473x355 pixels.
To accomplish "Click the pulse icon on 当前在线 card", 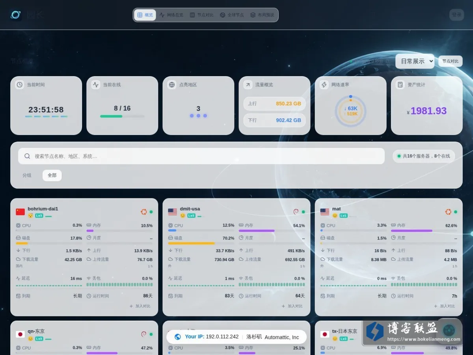I will pos(96,85).
